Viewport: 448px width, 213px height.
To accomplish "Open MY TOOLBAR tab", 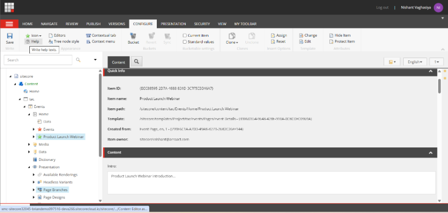I will [245, 24].
